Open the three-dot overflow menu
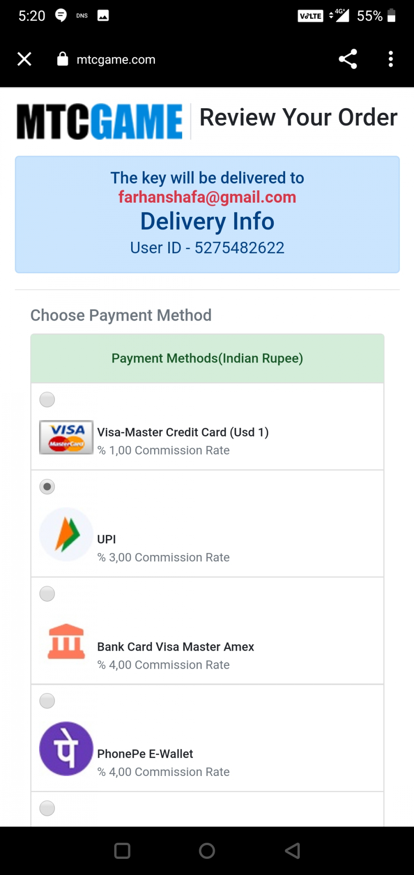414x875 pixels. [x=391, y=59]
